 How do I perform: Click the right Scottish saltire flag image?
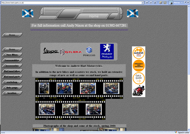(133, 13)
